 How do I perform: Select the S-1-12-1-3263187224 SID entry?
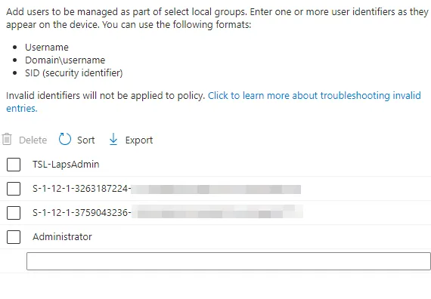click(166, 189)
